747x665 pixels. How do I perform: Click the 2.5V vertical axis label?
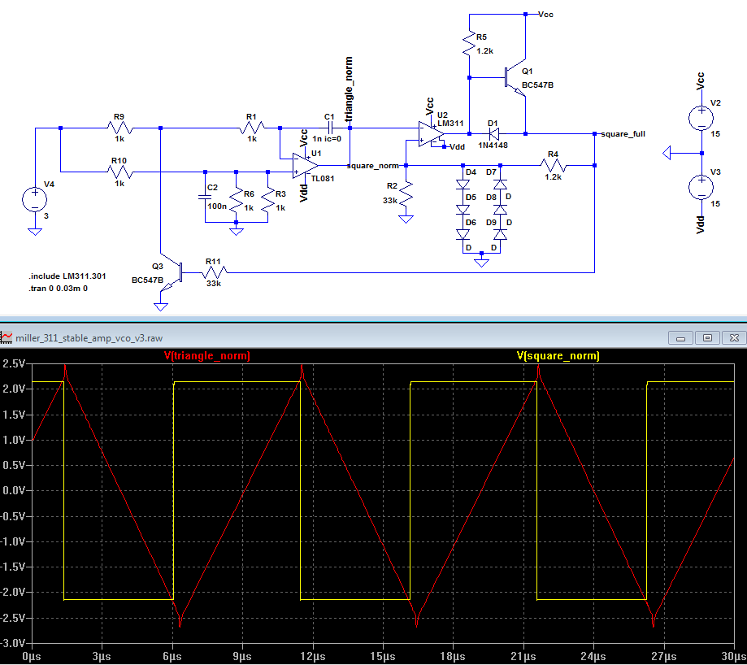tap(14, 364)
